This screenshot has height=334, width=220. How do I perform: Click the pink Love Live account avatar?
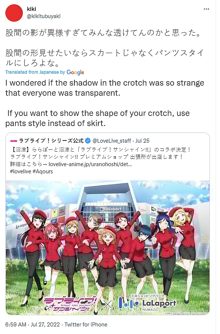14,141
